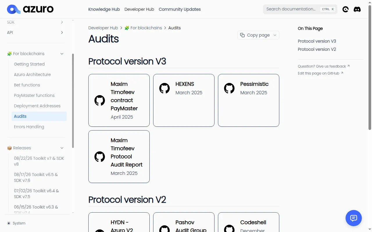
Task: Open the Discord icon link
Action: [357, 9]
